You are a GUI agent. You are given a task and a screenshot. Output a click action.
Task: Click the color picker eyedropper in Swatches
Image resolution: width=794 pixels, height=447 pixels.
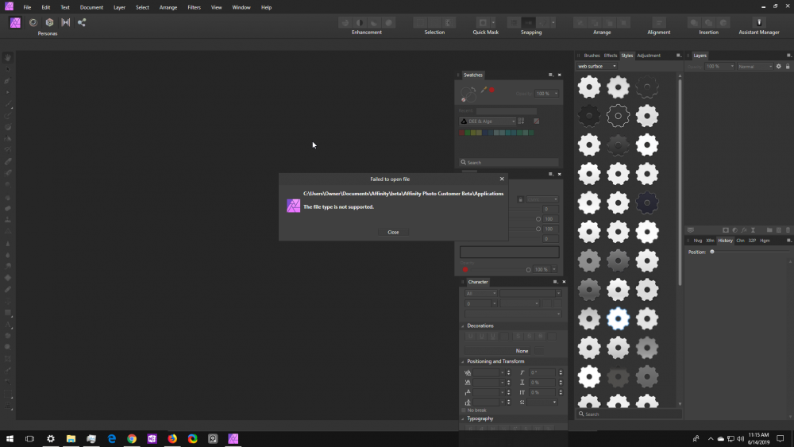click(484, 91)
